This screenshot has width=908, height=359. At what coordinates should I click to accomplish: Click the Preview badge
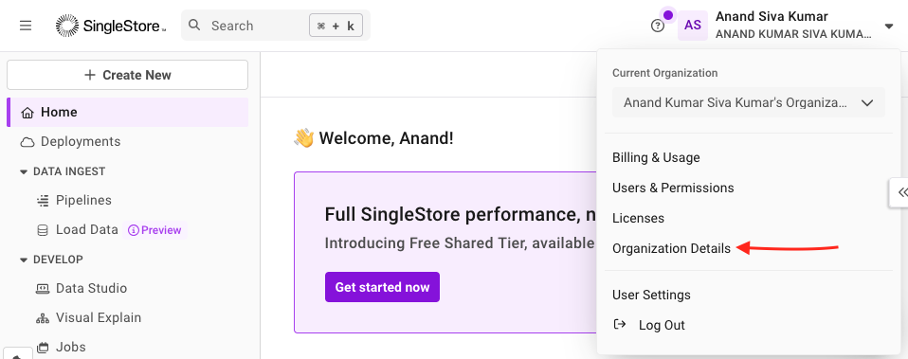coord(154,230)
